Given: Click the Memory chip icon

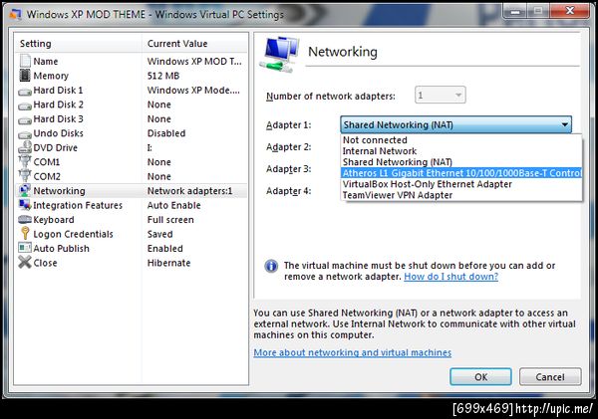Looking at the screenshot, I should (25, 76).
